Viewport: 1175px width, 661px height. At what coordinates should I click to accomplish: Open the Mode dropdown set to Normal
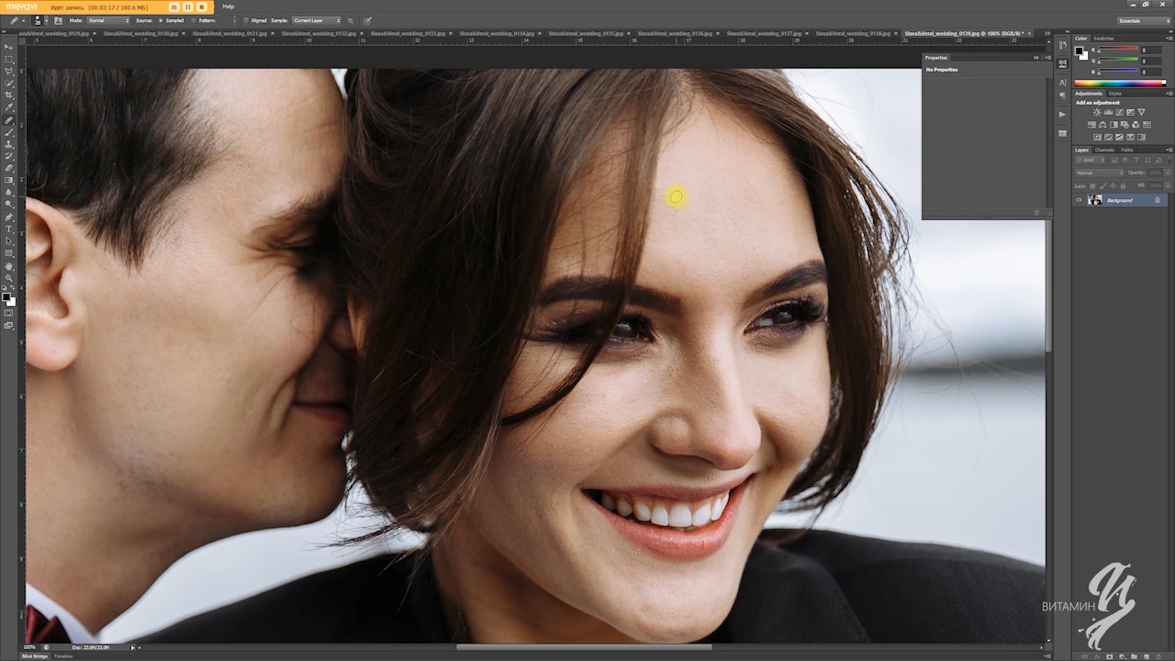pyautogui.click(x=108, y=20)
